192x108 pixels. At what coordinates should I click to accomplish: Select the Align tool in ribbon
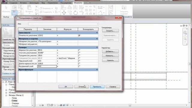(64, 7)
